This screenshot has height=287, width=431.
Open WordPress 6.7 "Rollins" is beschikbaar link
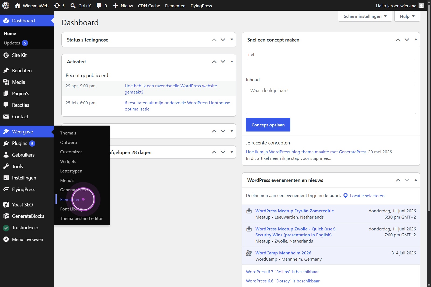click(x=282, y=272)
